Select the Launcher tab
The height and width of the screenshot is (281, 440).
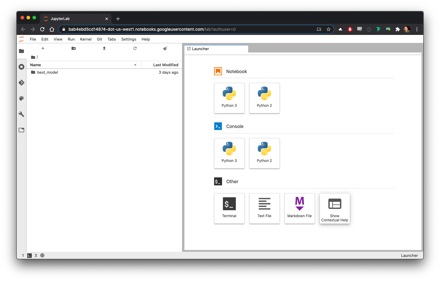(216, 49)
